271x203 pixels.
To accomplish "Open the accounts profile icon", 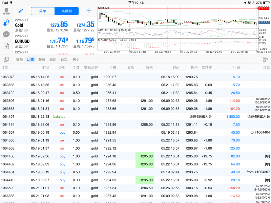I will click(x=6, y=11).
